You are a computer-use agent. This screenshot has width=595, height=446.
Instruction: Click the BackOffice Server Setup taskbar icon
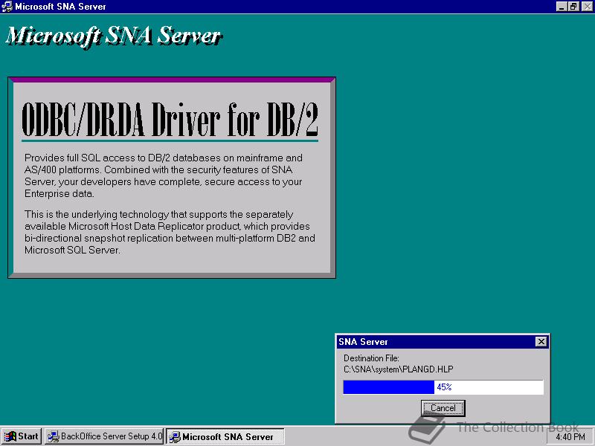pos(53,437)
